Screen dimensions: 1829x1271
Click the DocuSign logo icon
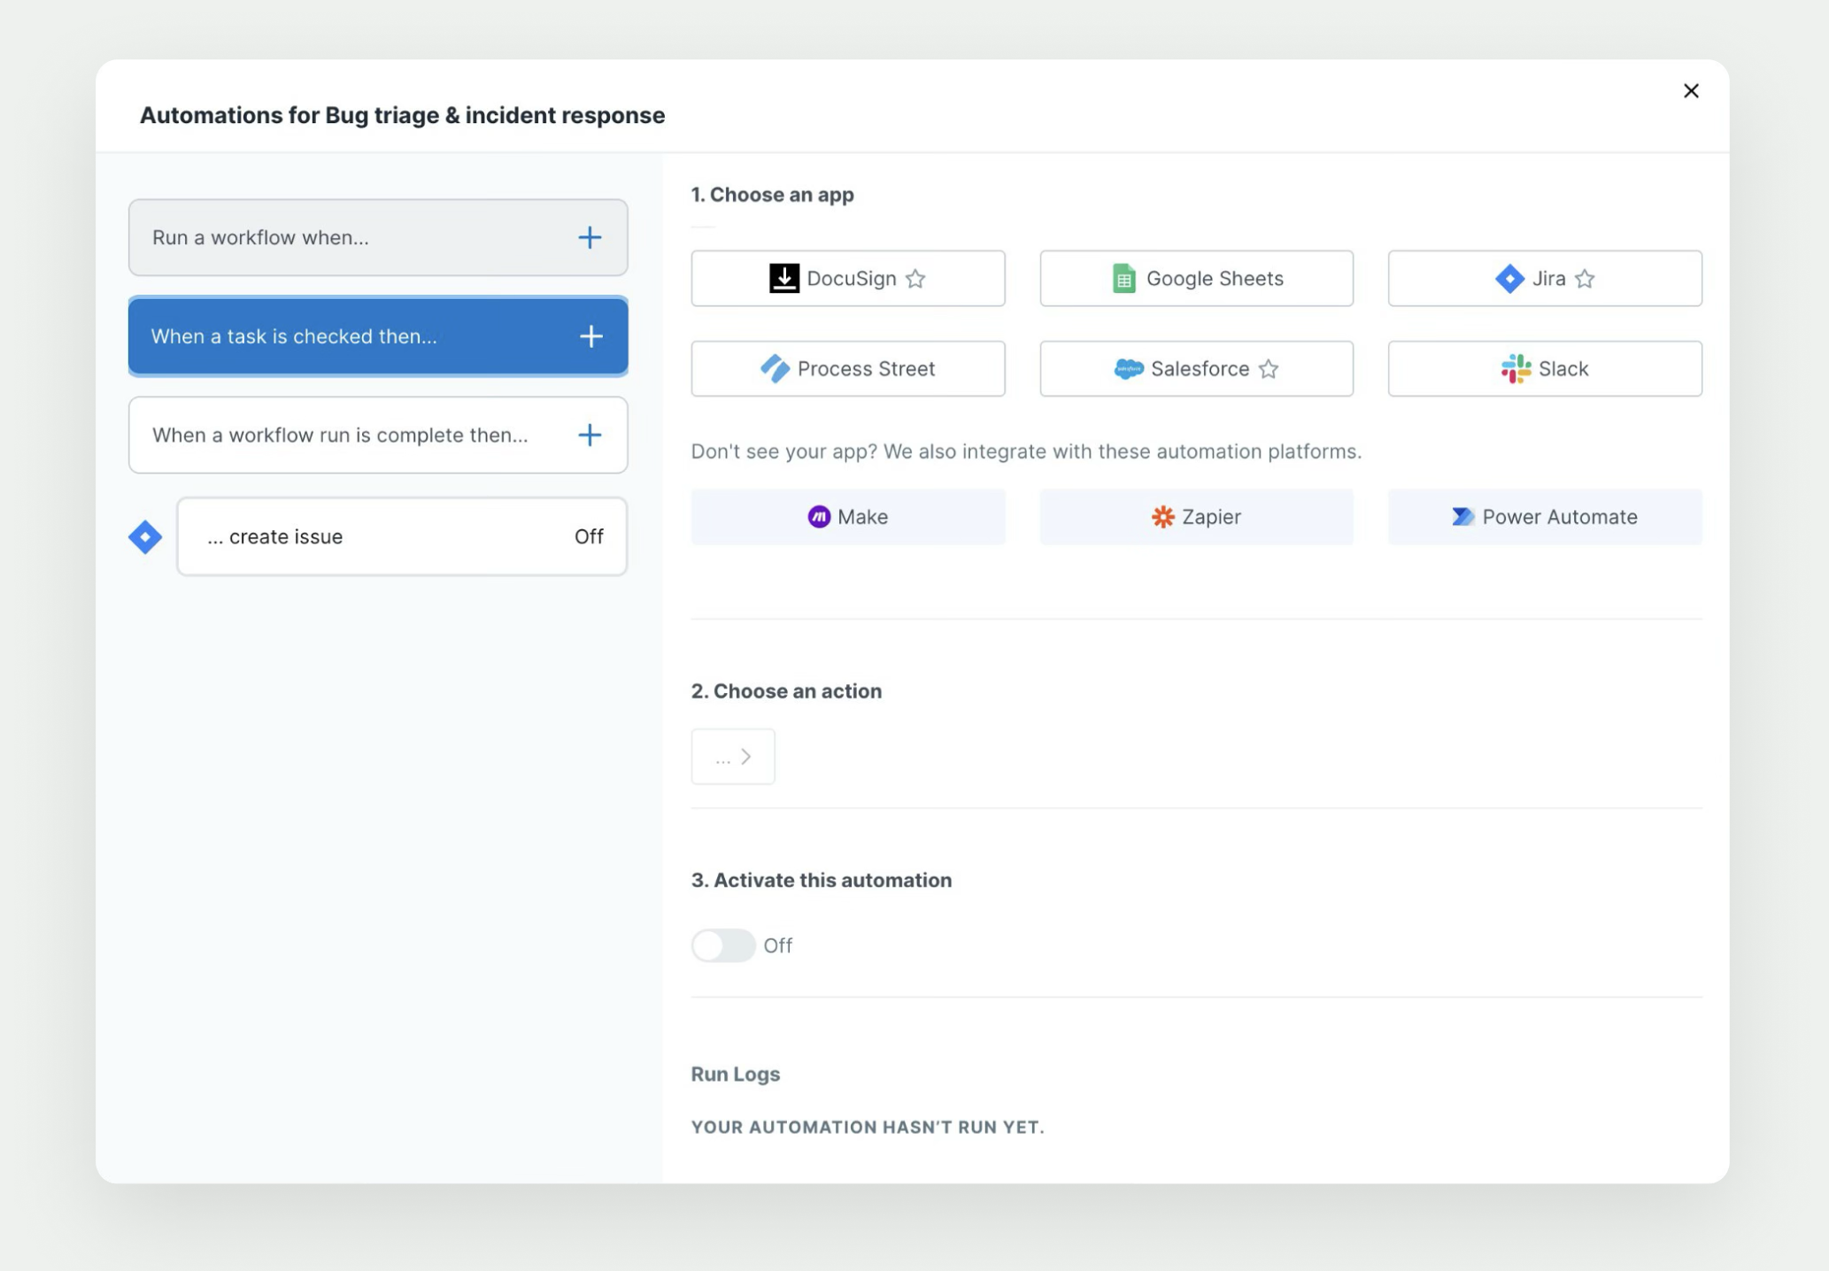tap(784, 278)
